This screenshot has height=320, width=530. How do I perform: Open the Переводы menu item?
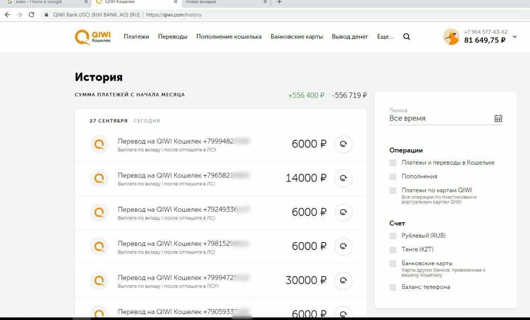pyautogui.click(x=173, y=36)
